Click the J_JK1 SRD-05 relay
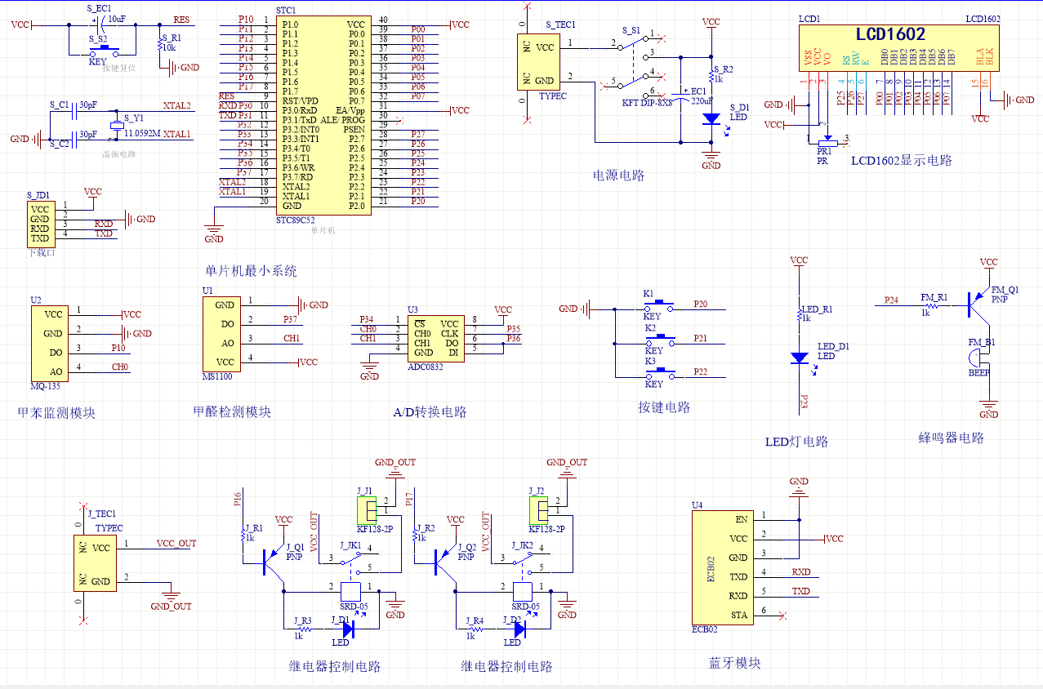1043x689 pixels. pyautogui.click(x=352, y=591)
